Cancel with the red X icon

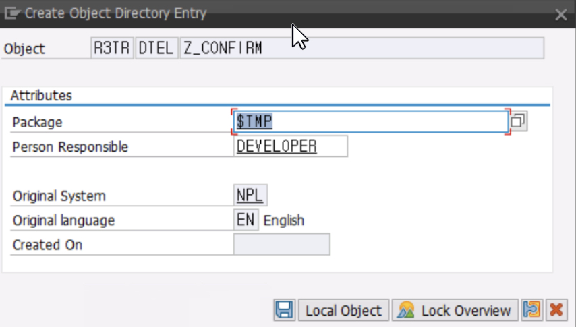click(x=556, y=309)
